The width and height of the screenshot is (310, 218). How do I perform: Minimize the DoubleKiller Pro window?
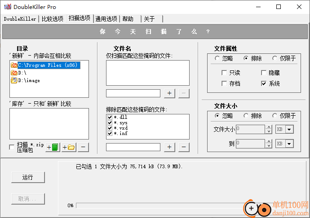pos(258,7)
